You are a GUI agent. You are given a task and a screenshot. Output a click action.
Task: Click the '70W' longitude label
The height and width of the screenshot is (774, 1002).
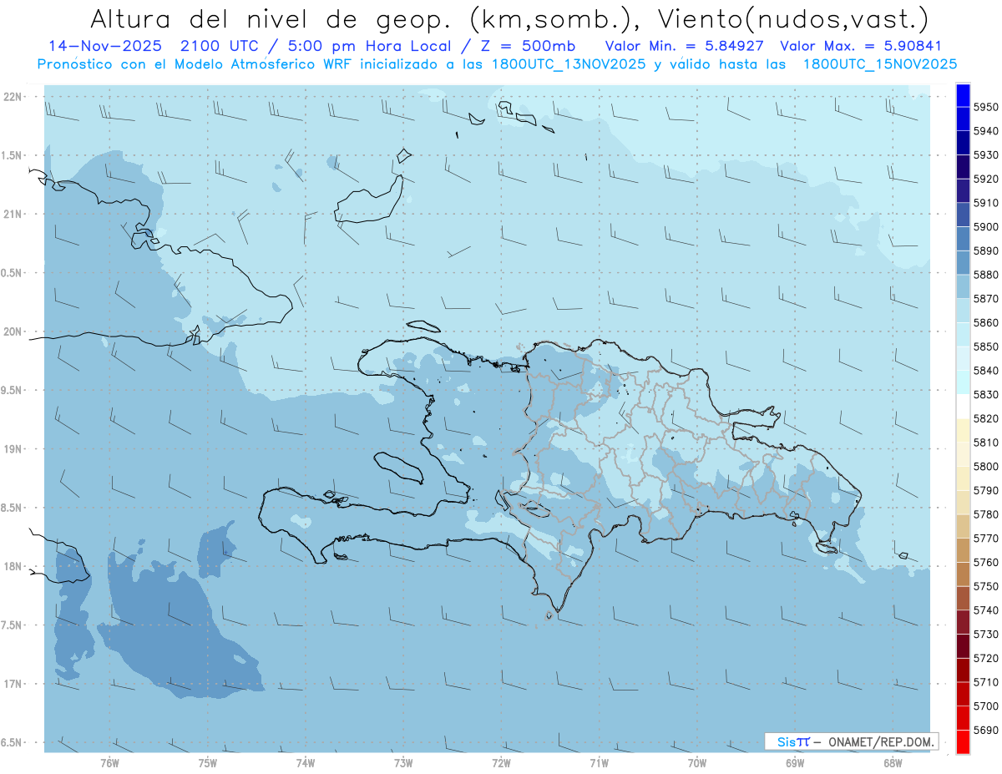pyautogui.click(x=697, y=762)
